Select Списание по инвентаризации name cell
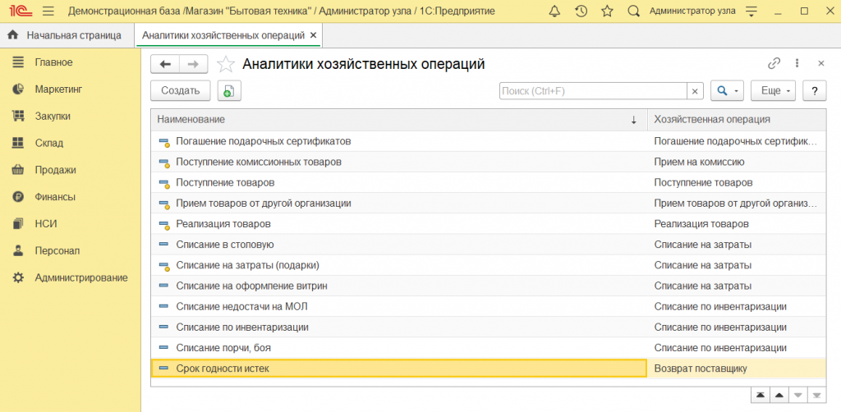The width and height of the screenshot is (841, 412). point(399,327)
